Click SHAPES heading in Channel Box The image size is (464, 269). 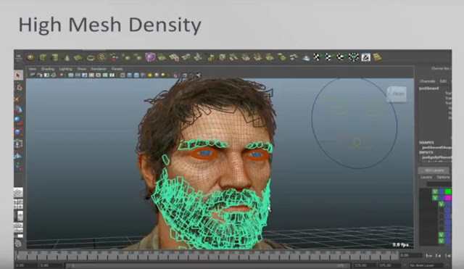click(426, 143)
